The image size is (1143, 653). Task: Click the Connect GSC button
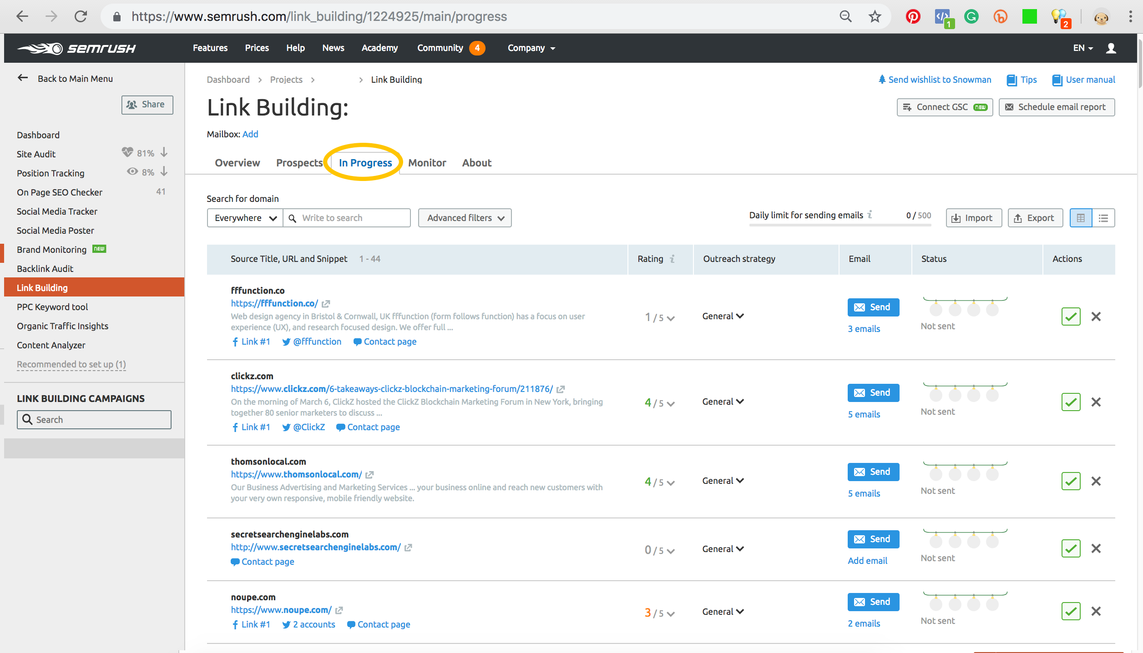[945, 107]
